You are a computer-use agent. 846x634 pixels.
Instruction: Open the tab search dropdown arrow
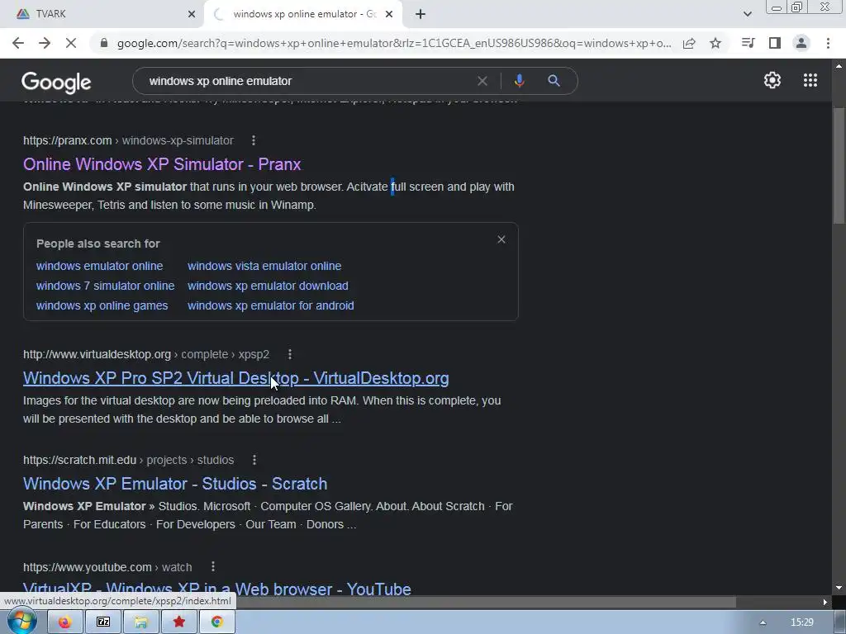pos(747,14)
